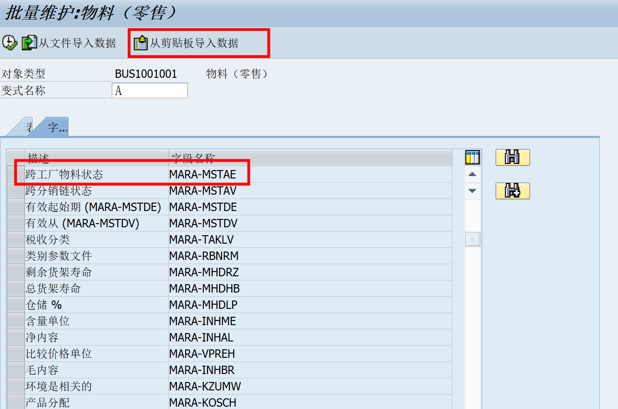This screenshot has width=618, height=409.
Task: Click the MARA-INHBR field name cell
Action: click(310, 370)
